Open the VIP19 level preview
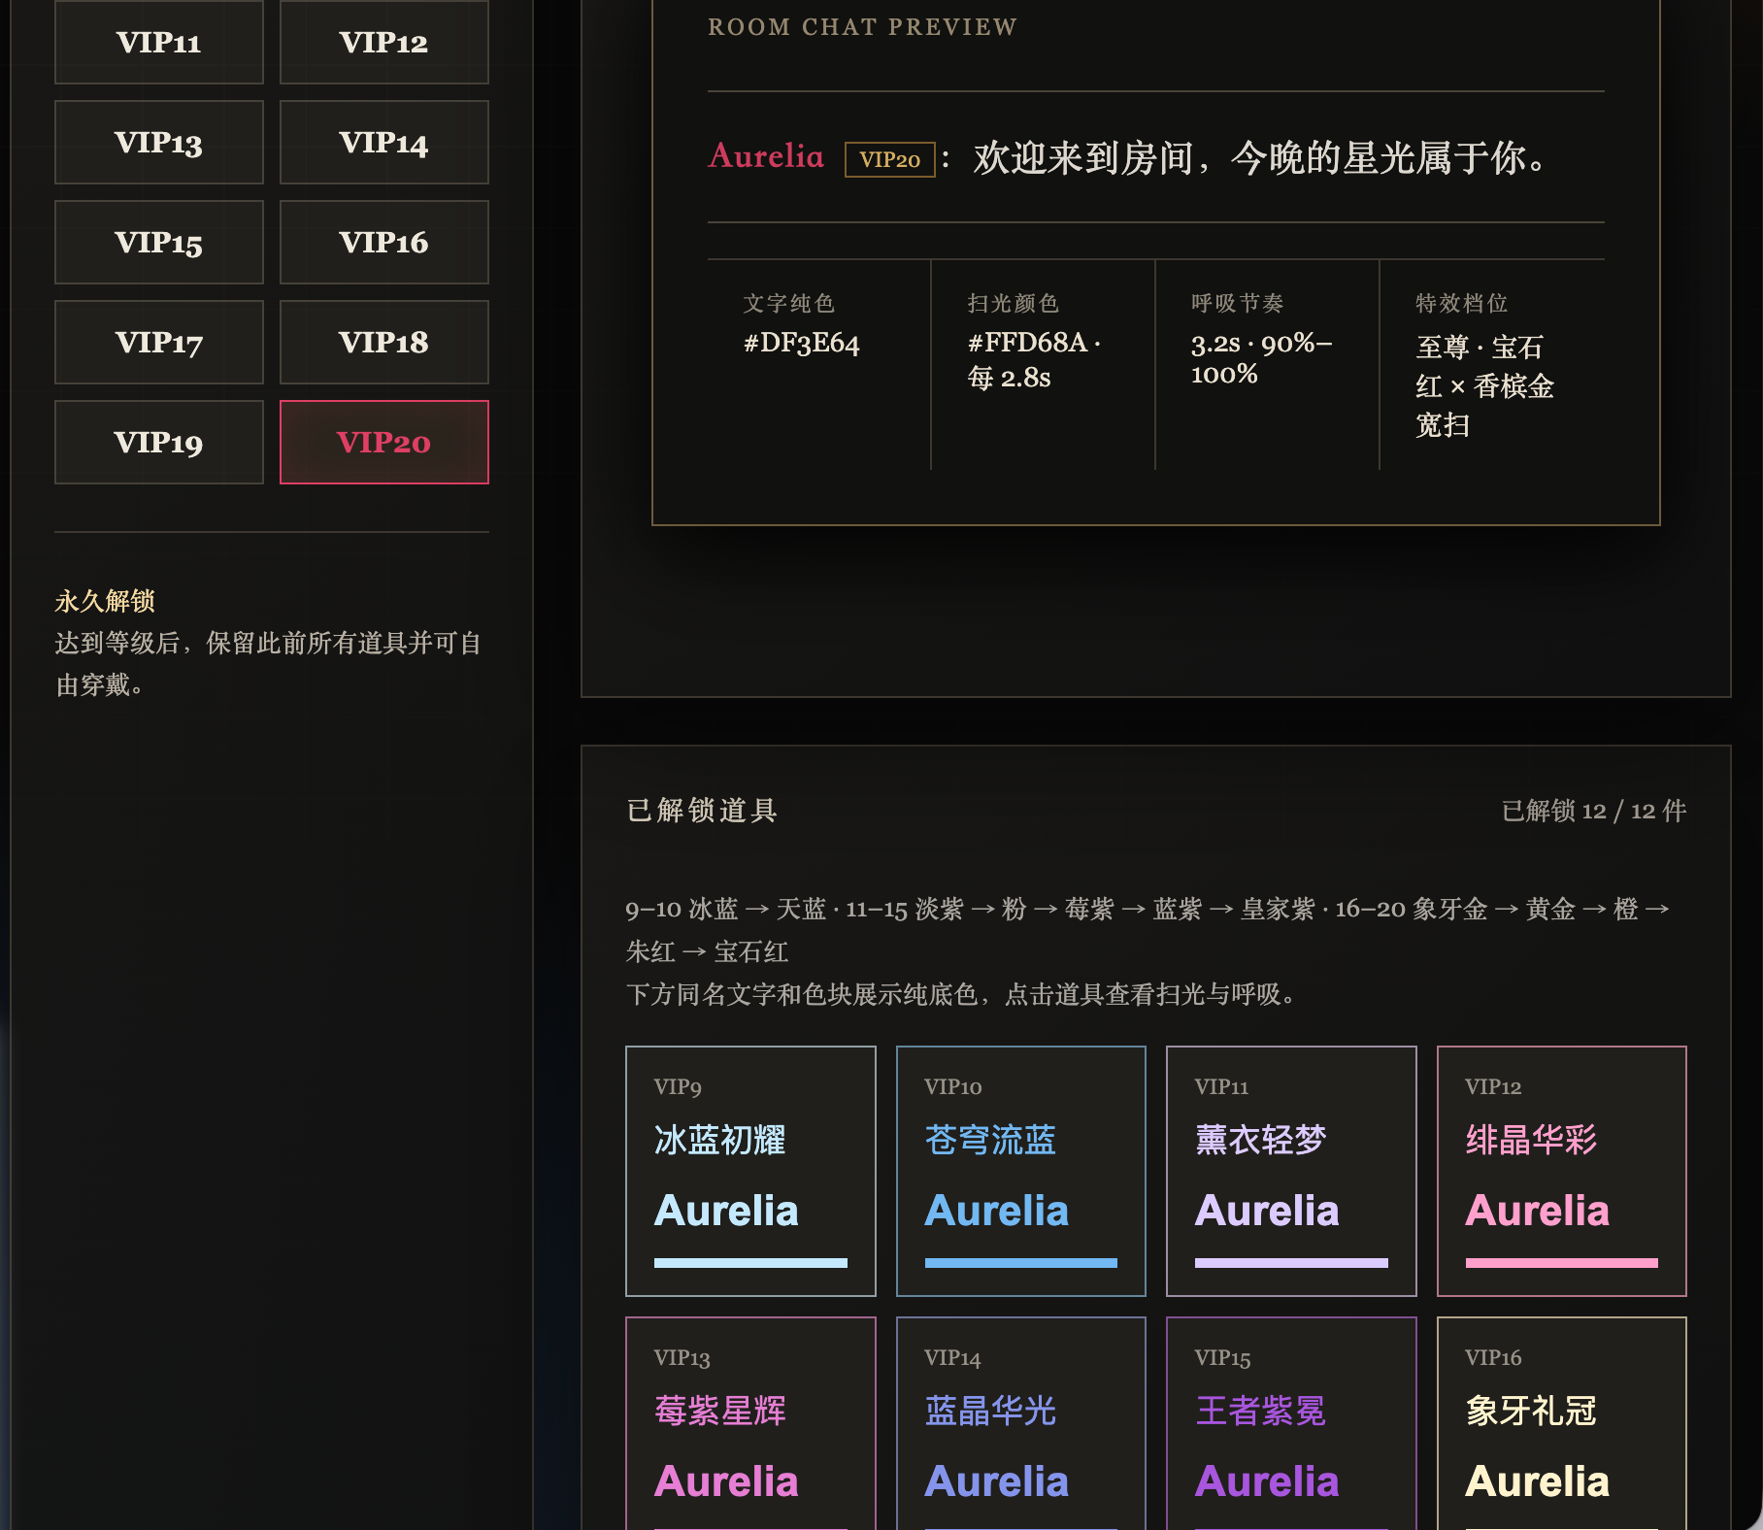This screenshot has width=1763, height=1530. click(x=159, y=442)
